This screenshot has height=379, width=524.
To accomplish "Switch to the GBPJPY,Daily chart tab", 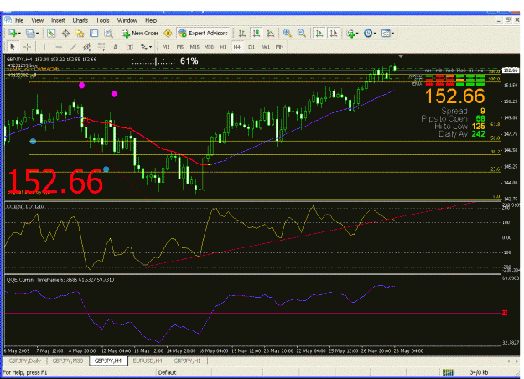I will pyautogui.click(x=24, y=361).
